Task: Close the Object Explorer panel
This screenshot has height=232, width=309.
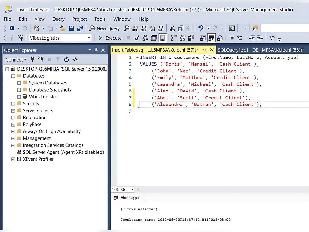Action: pos(103,50)
